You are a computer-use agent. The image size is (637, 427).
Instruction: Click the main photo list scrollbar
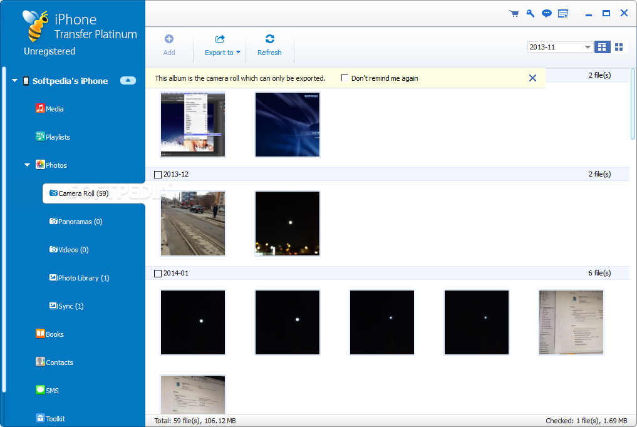coord(633,105)
